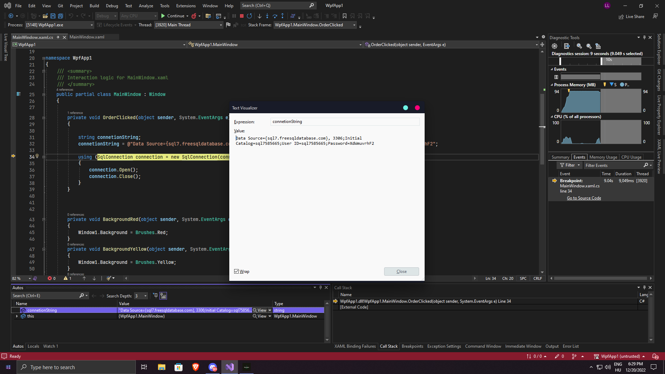The image size is (665, 374).
Task: Click the Open File folder icon
Action: point(45,16)
